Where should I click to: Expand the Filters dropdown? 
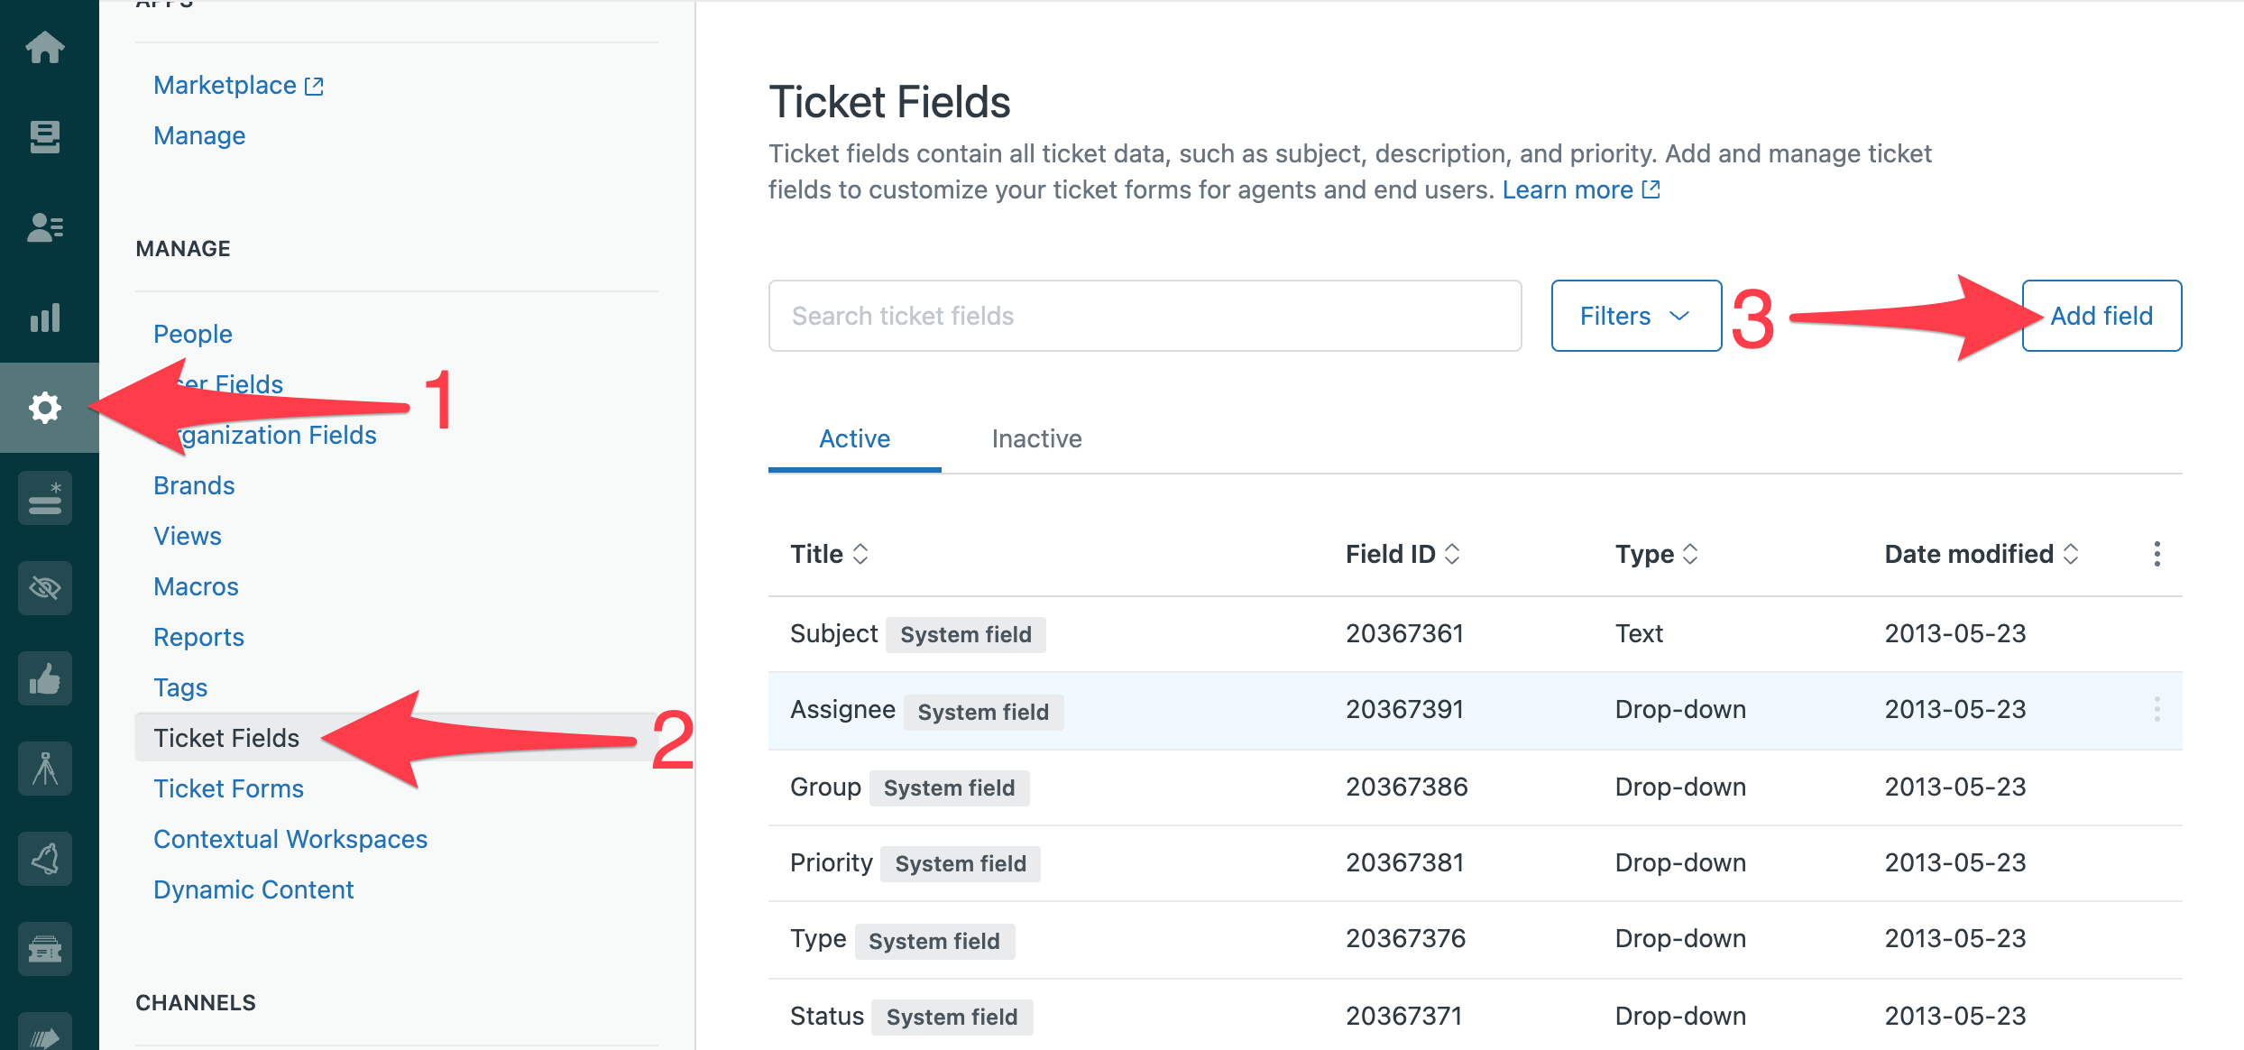pos(1635,316)
